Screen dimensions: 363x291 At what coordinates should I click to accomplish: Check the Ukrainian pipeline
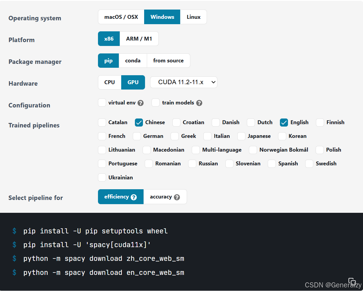pyautogui.click(x=102, y=178)
